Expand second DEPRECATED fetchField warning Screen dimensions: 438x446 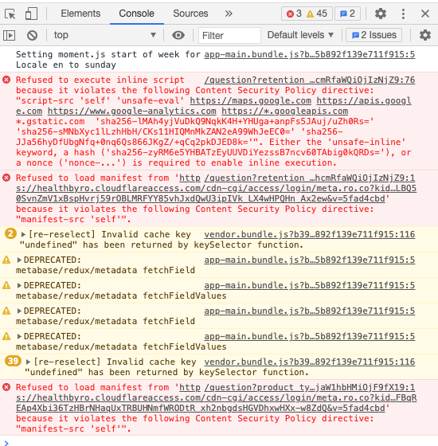coord(19,311)
